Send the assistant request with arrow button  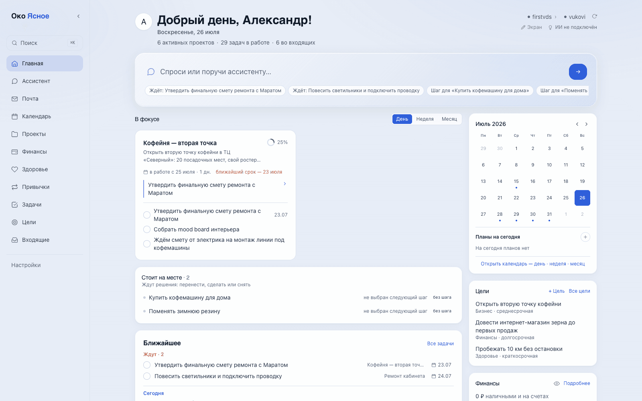tap(578, 72)
